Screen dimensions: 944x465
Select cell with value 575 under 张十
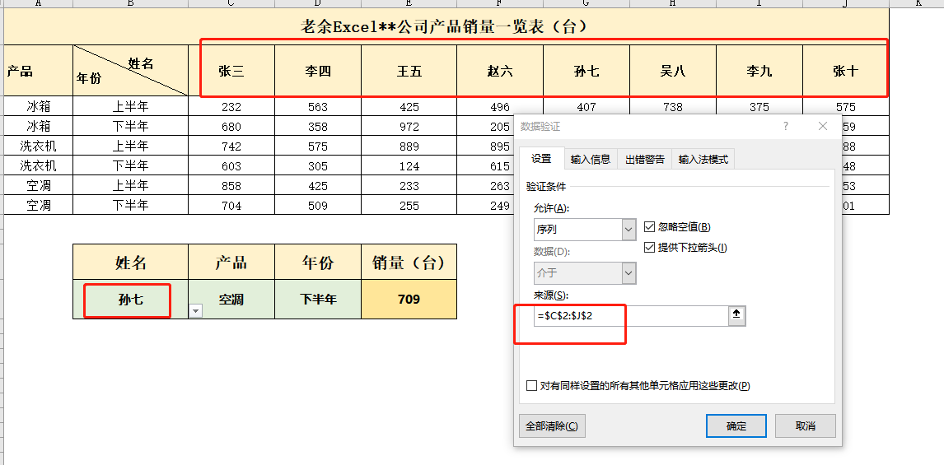click(x=846, y=107)
